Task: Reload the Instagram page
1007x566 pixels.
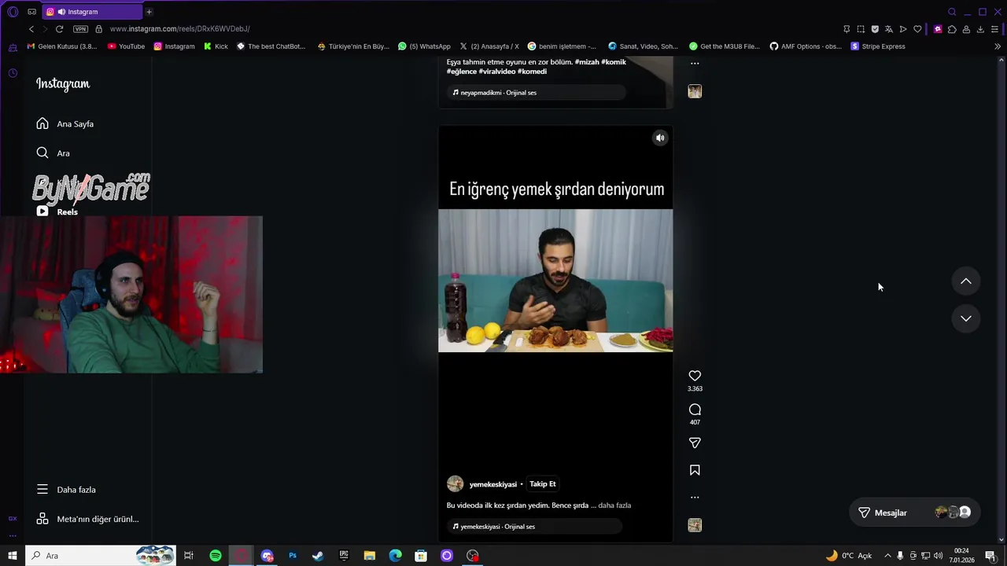Action: pyautogui.click(x=59, y=29)
